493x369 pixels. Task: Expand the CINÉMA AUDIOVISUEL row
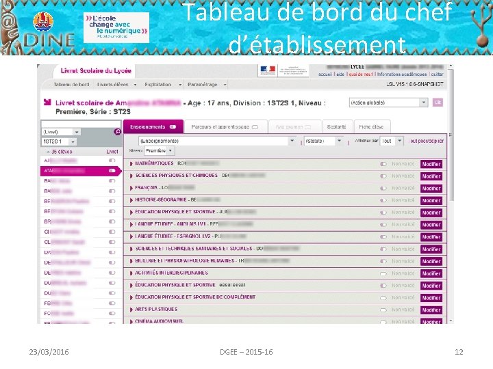(x=131, y=322)
